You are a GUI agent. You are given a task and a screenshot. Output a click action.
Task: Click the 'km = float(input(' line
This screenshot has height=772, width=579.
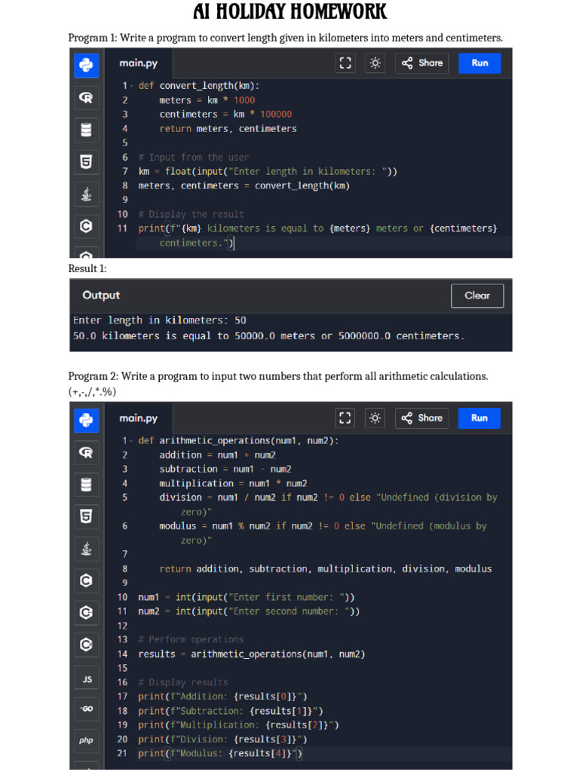(x=268, y=171)
